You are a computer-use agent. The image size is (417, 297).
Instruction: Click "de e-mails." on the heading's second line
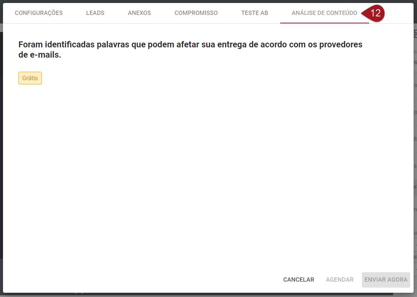coord(40,55)
